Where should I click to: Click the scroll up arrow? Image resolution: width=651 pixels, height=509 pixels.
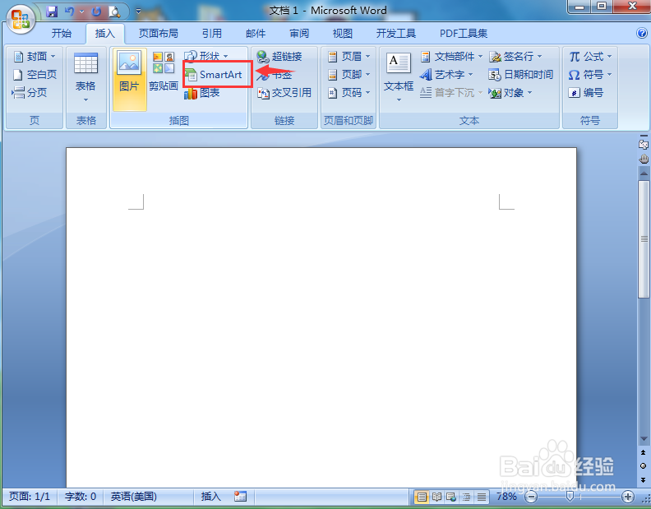(644, 174)
